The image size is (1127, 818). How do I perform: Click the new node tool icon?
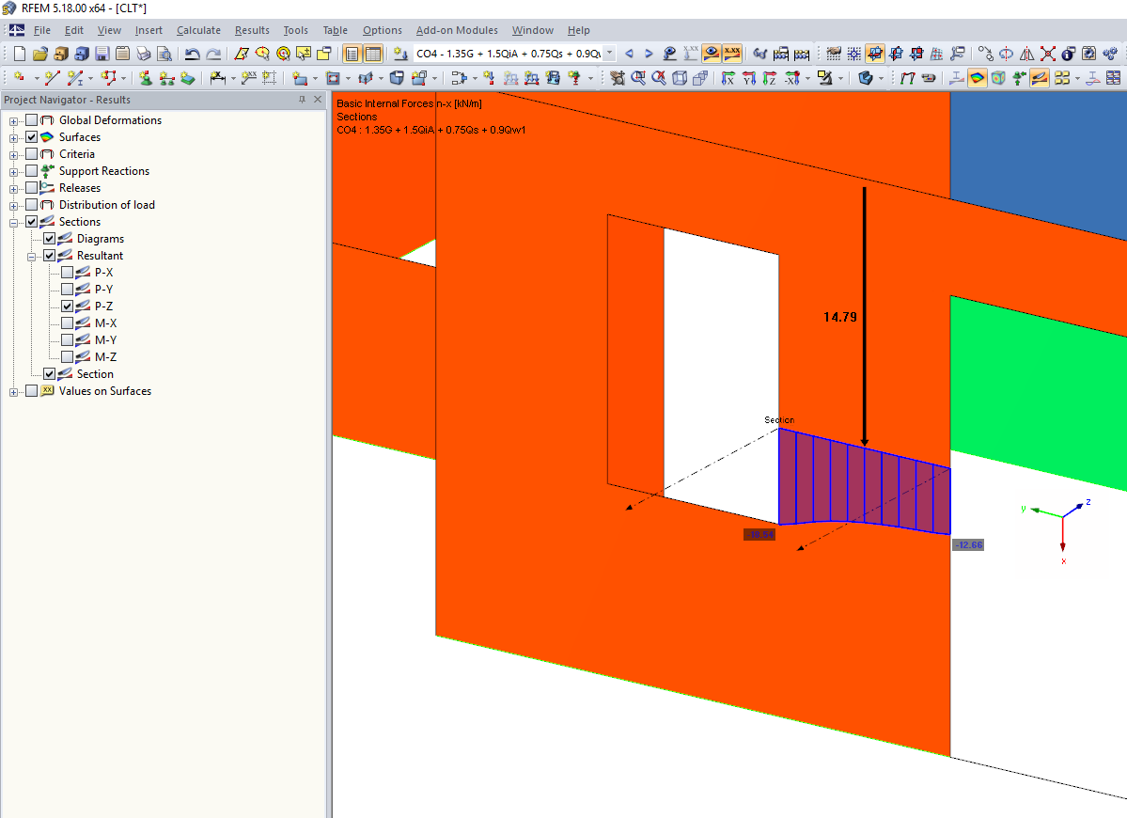click(20, 78)
